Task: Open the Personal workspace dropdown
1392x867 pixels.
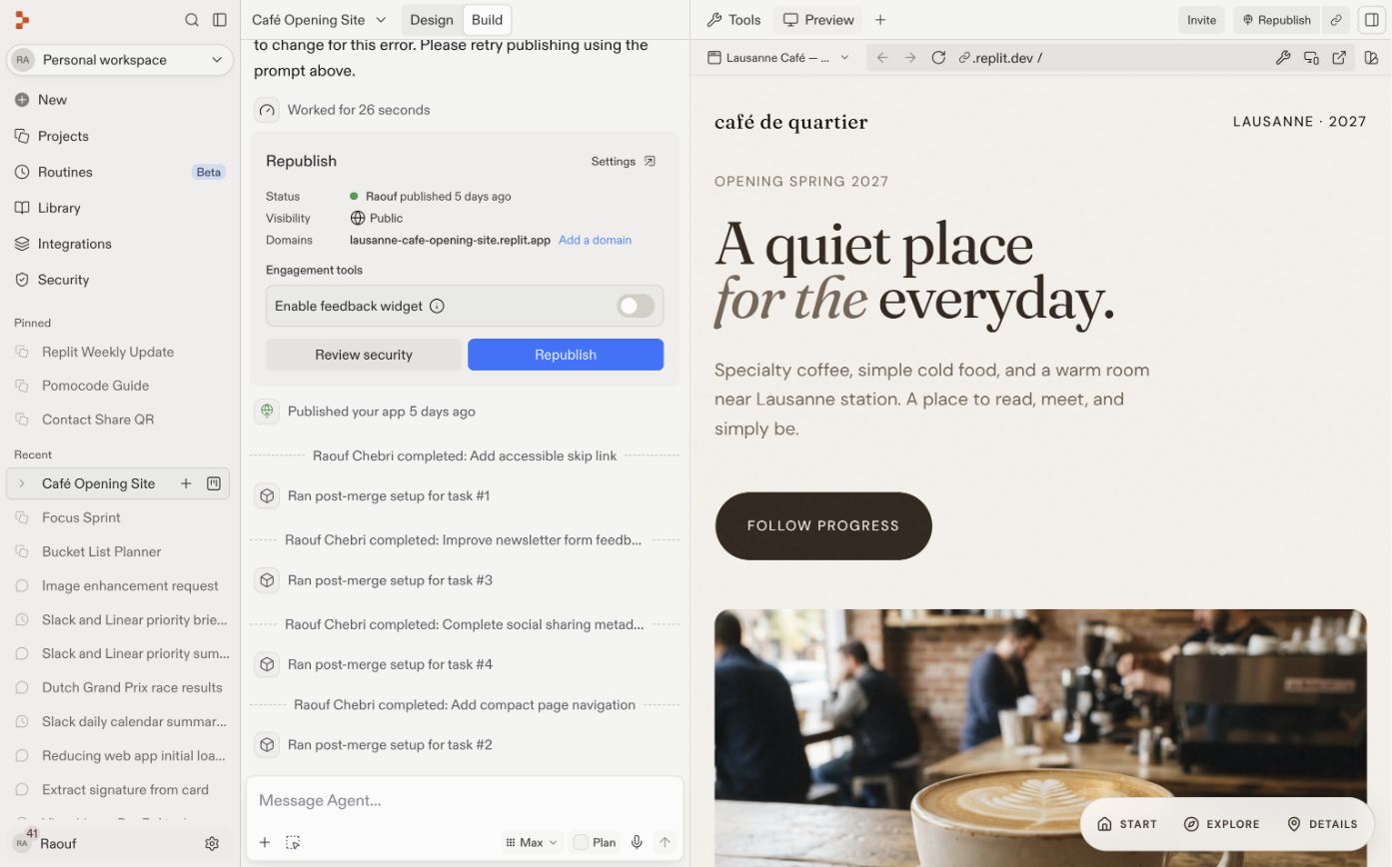Action: tap(120, 60)
